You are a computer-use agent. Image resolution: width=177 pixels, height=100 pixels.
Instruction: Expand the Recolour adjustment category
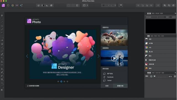pos(161,52)
